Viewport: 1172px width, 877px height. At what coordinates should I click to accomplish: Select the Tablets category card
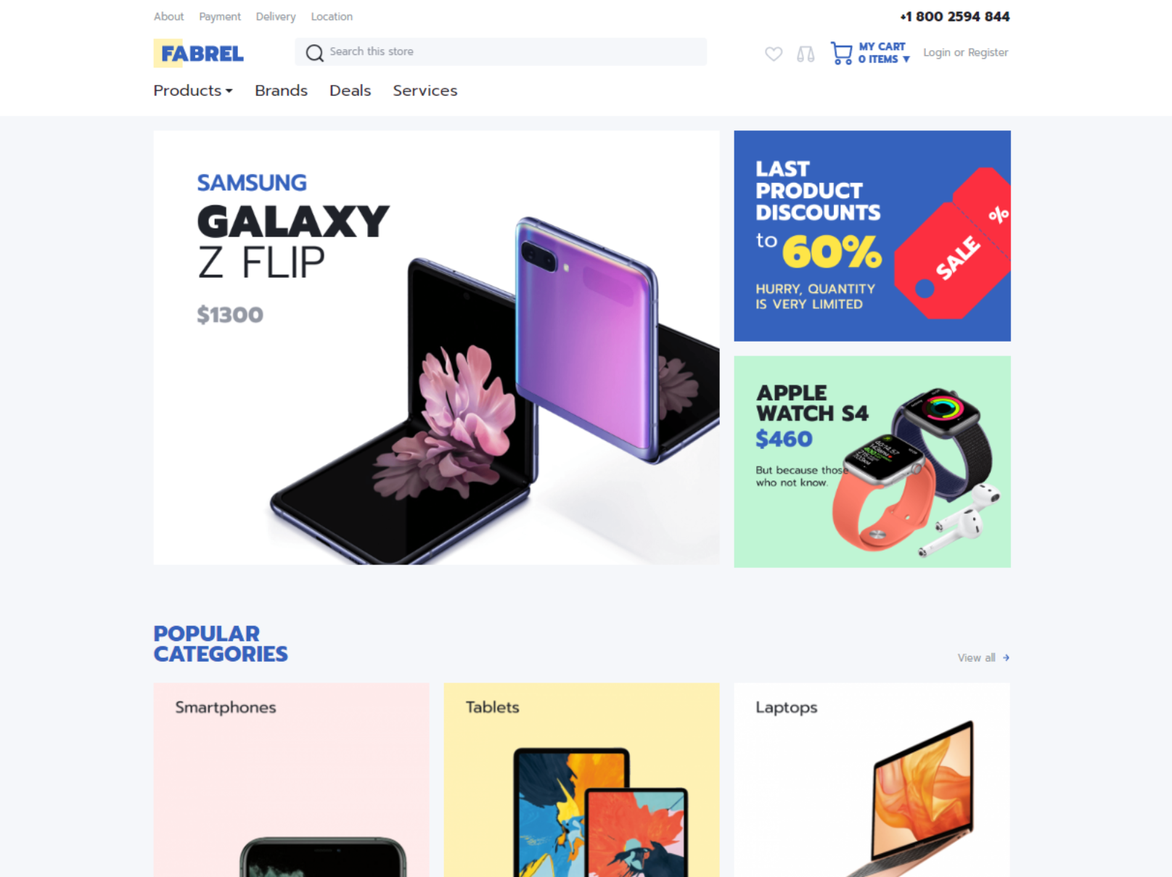tap(581, 780)
